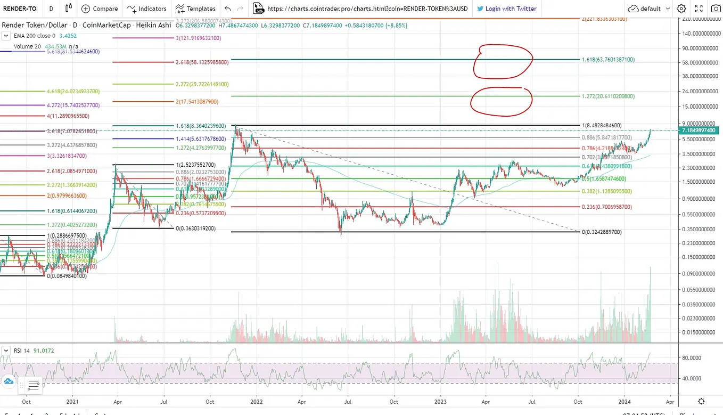Edit the RENDER-TOKEN symbol search field
Viewport: 723px width, 415px height.
20,9
